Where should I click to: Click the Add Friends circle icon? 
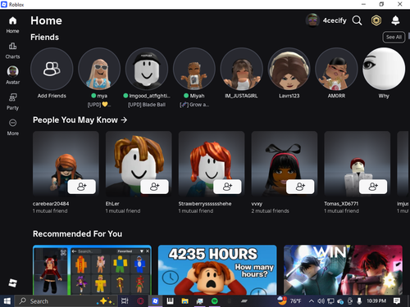coord(52,69)
